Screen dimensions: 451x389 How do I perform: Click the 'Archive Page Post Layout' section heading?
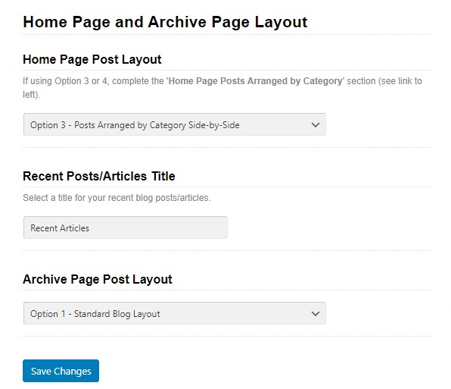[x=98, y=280]
